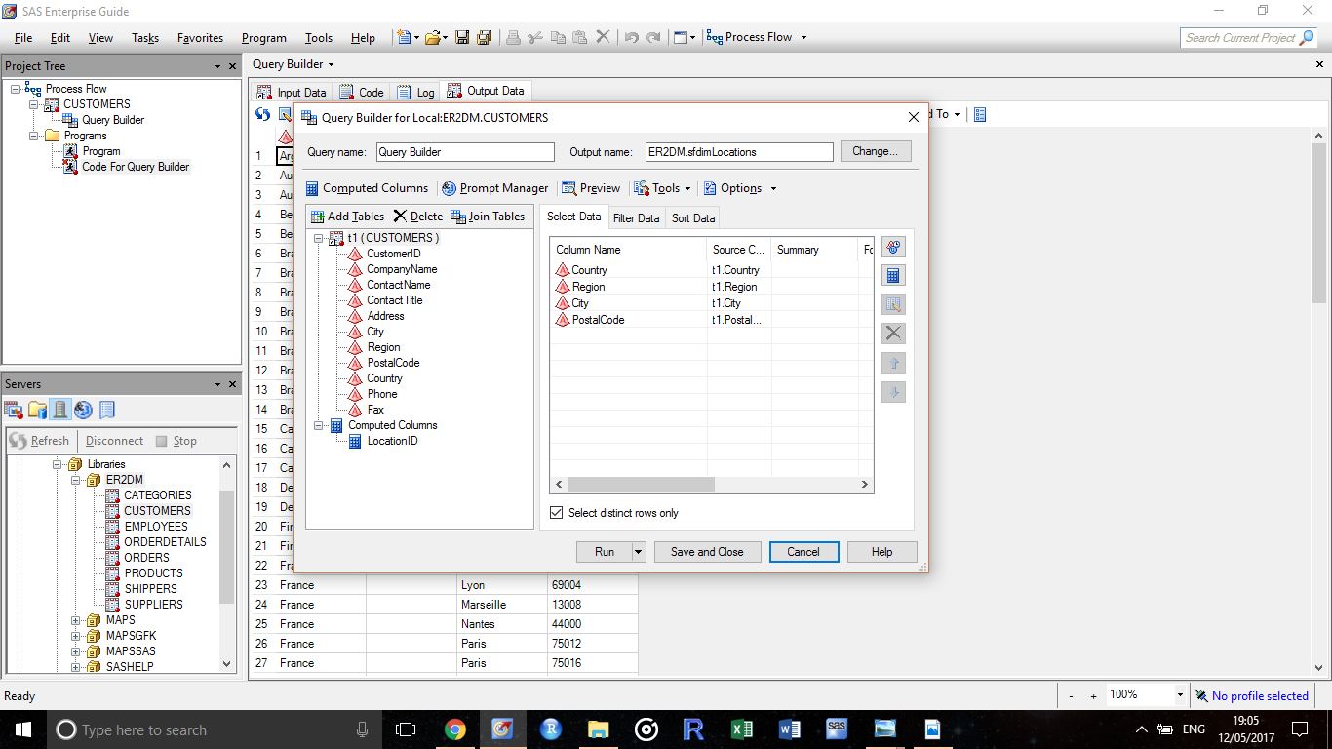This screenshot has height=749, width=1332.
Task: Click the column properties icon above the calculator
Action: (893, 246)
